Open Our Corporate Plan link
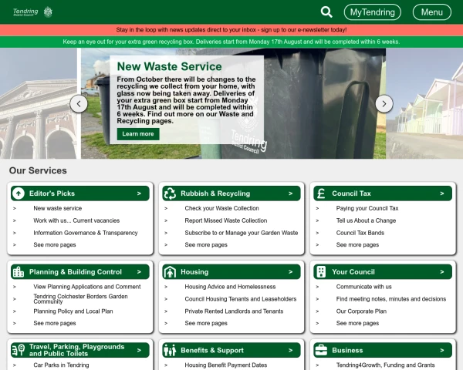The width and height of the screenshot is (463, 370). pyautogui.click(x=361, y=311)
